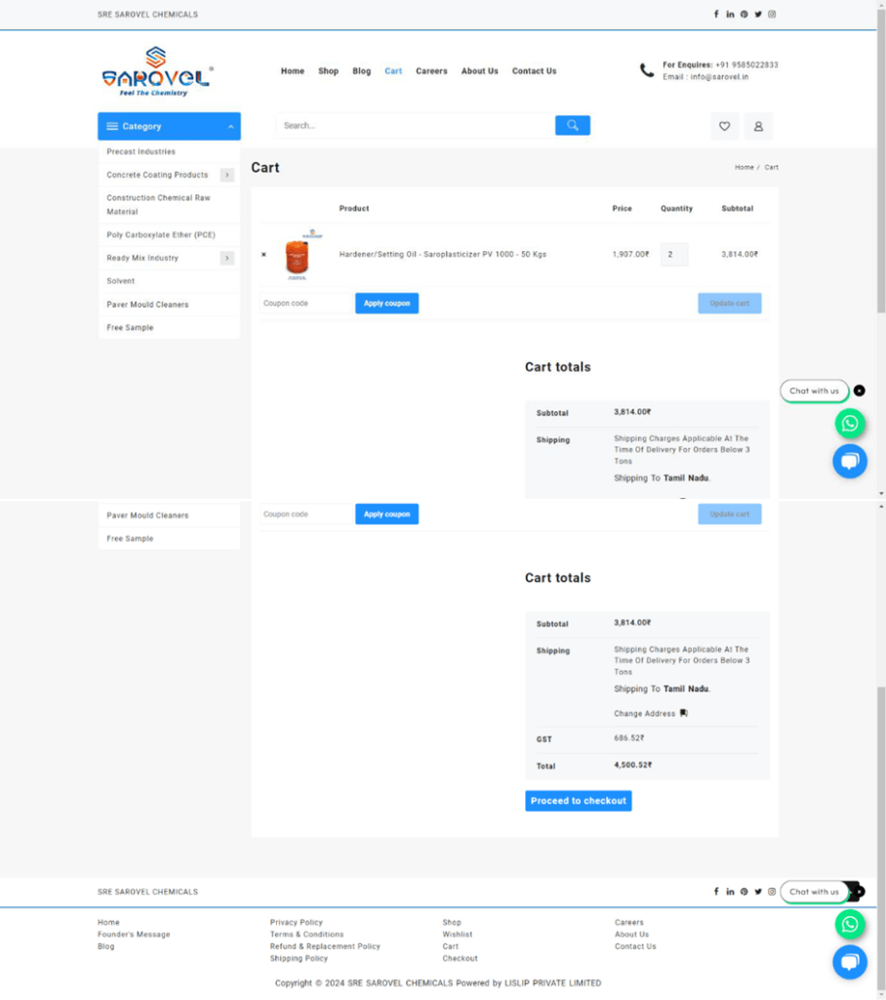The width and height of the screenshot is (886, 1000).
Task: Focus the Search input field
Action: [416, 126]
